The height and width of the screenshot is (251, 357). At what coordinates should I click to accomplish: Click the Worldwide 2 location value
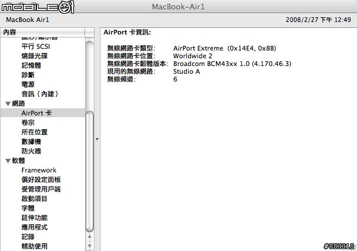[x=193, y=56]
